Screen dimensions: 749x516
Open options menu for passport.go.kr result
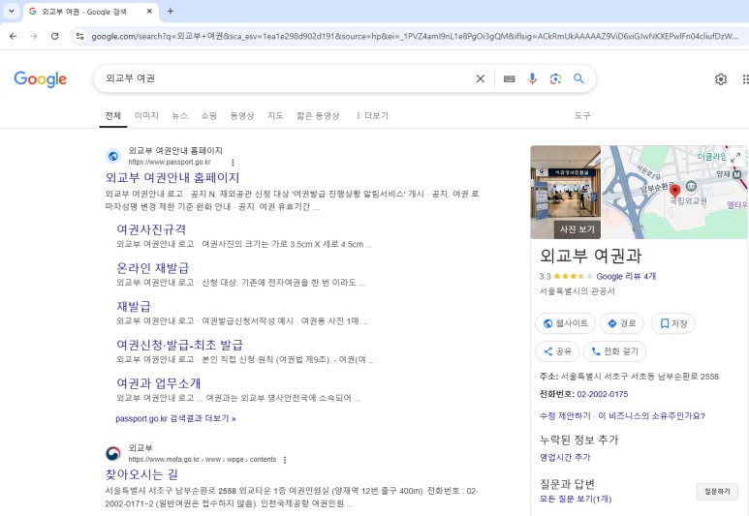pyautogui.click(x=233, y=163)
